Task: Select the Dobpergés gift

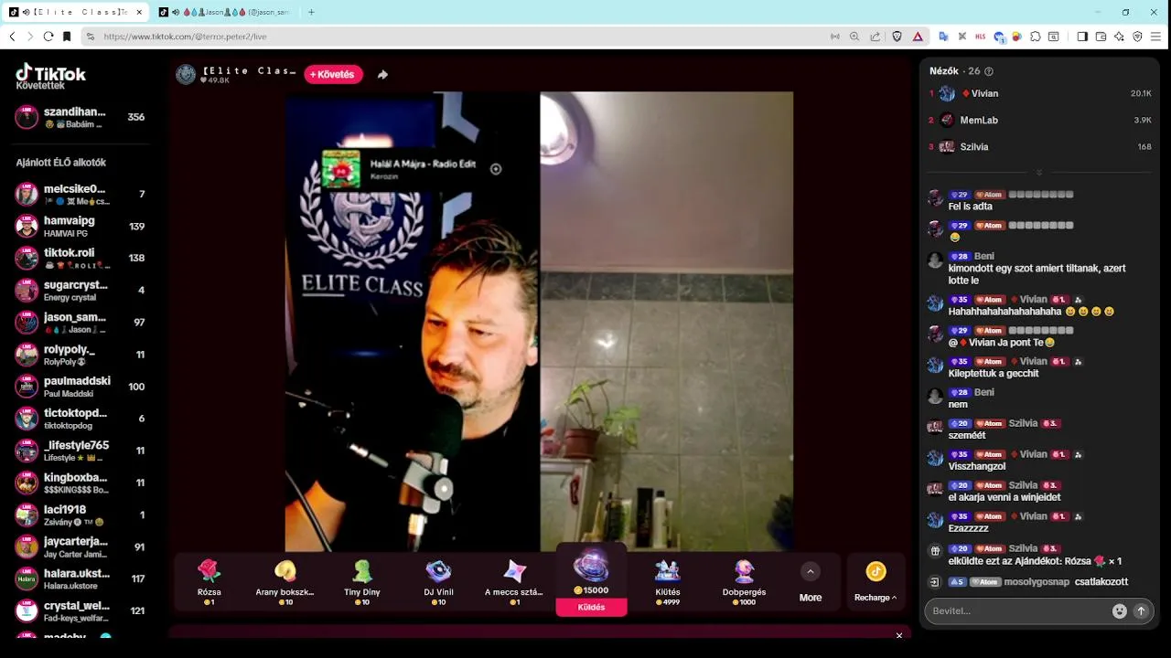Action: click(744, 581)
